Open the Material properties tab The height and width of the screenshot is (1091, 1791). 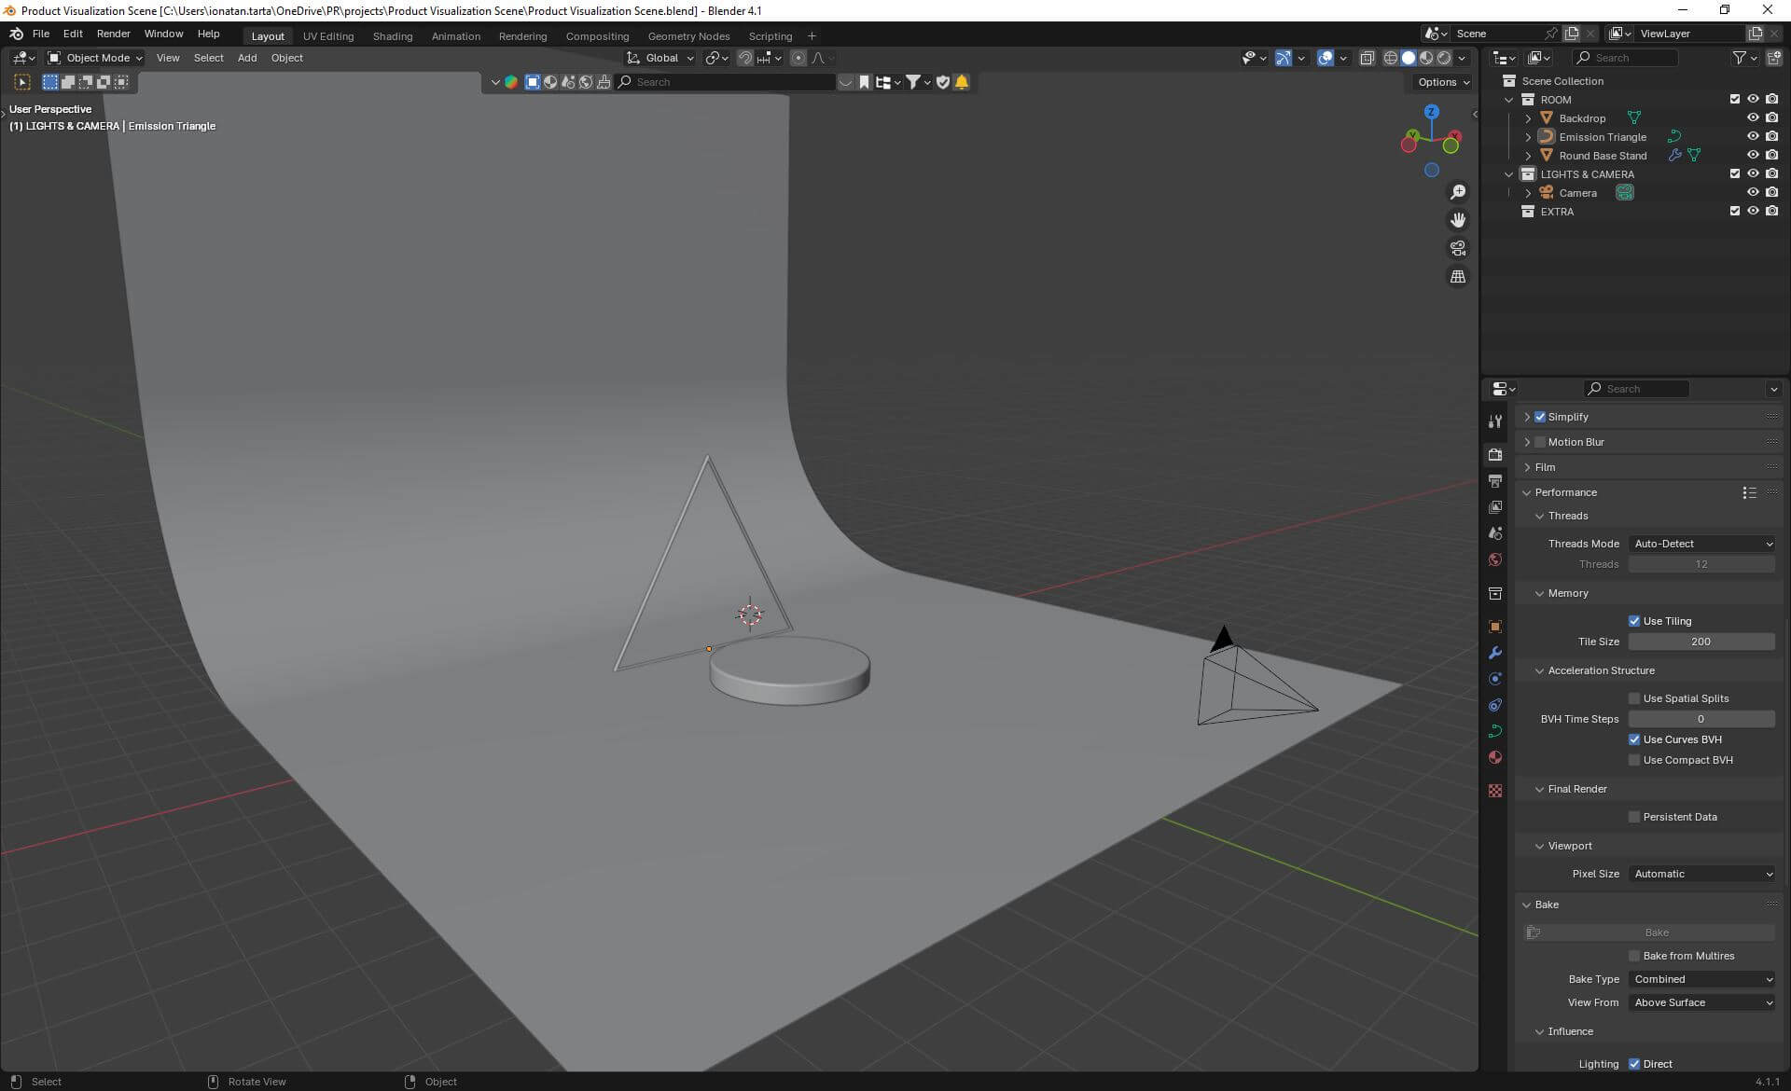[x=1495, y=757]
